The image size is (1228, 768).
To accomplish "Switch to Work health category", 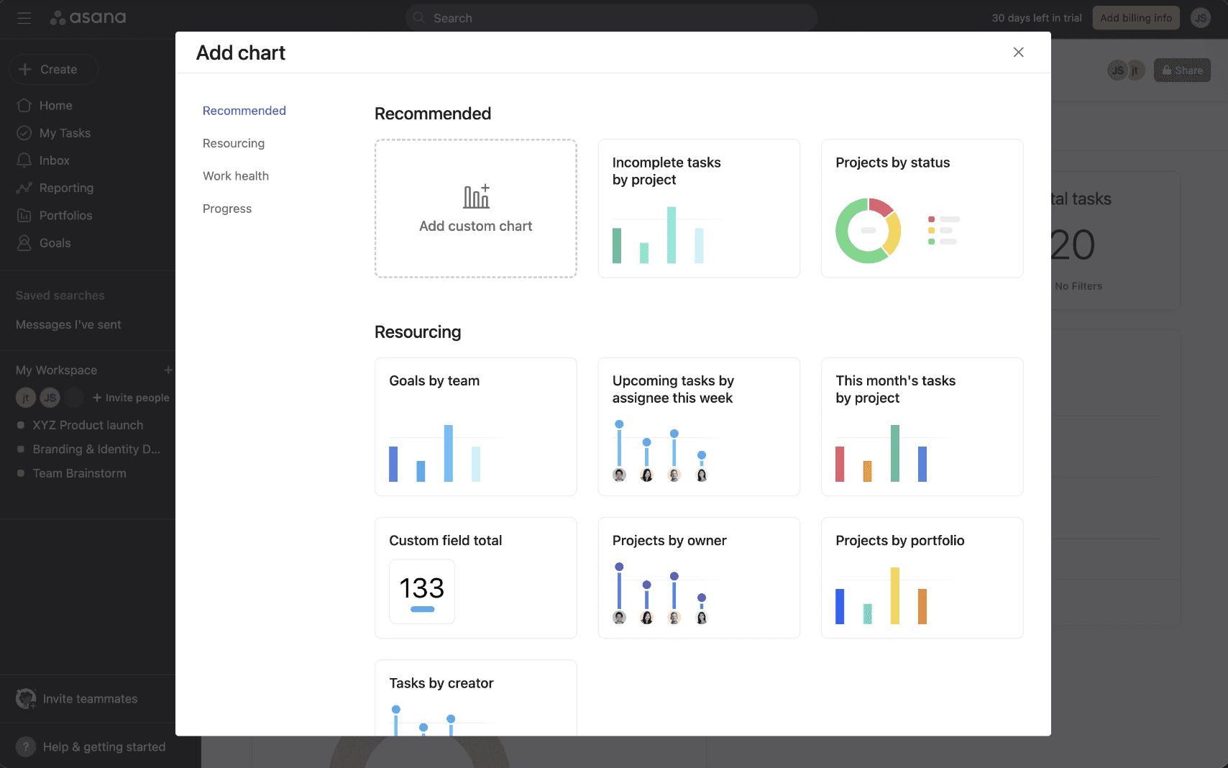I will click(x=236, y=175).
